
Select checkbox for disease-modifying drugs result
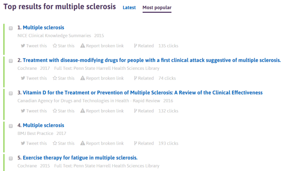(11, 60)
